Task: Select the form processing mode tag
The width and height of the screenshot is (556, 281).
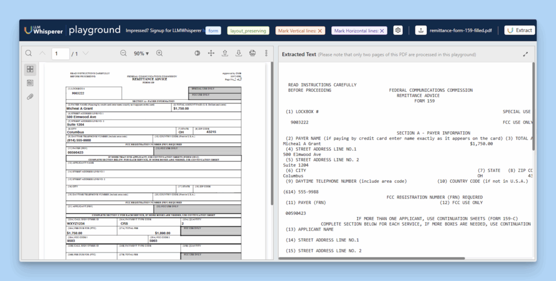Action: (x=213, y=31)
